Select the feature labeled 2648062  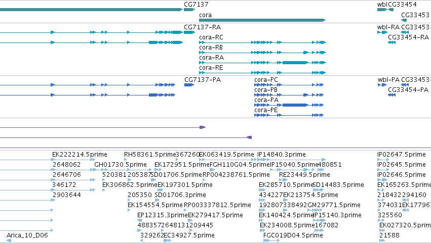click(x=66, y=165)
